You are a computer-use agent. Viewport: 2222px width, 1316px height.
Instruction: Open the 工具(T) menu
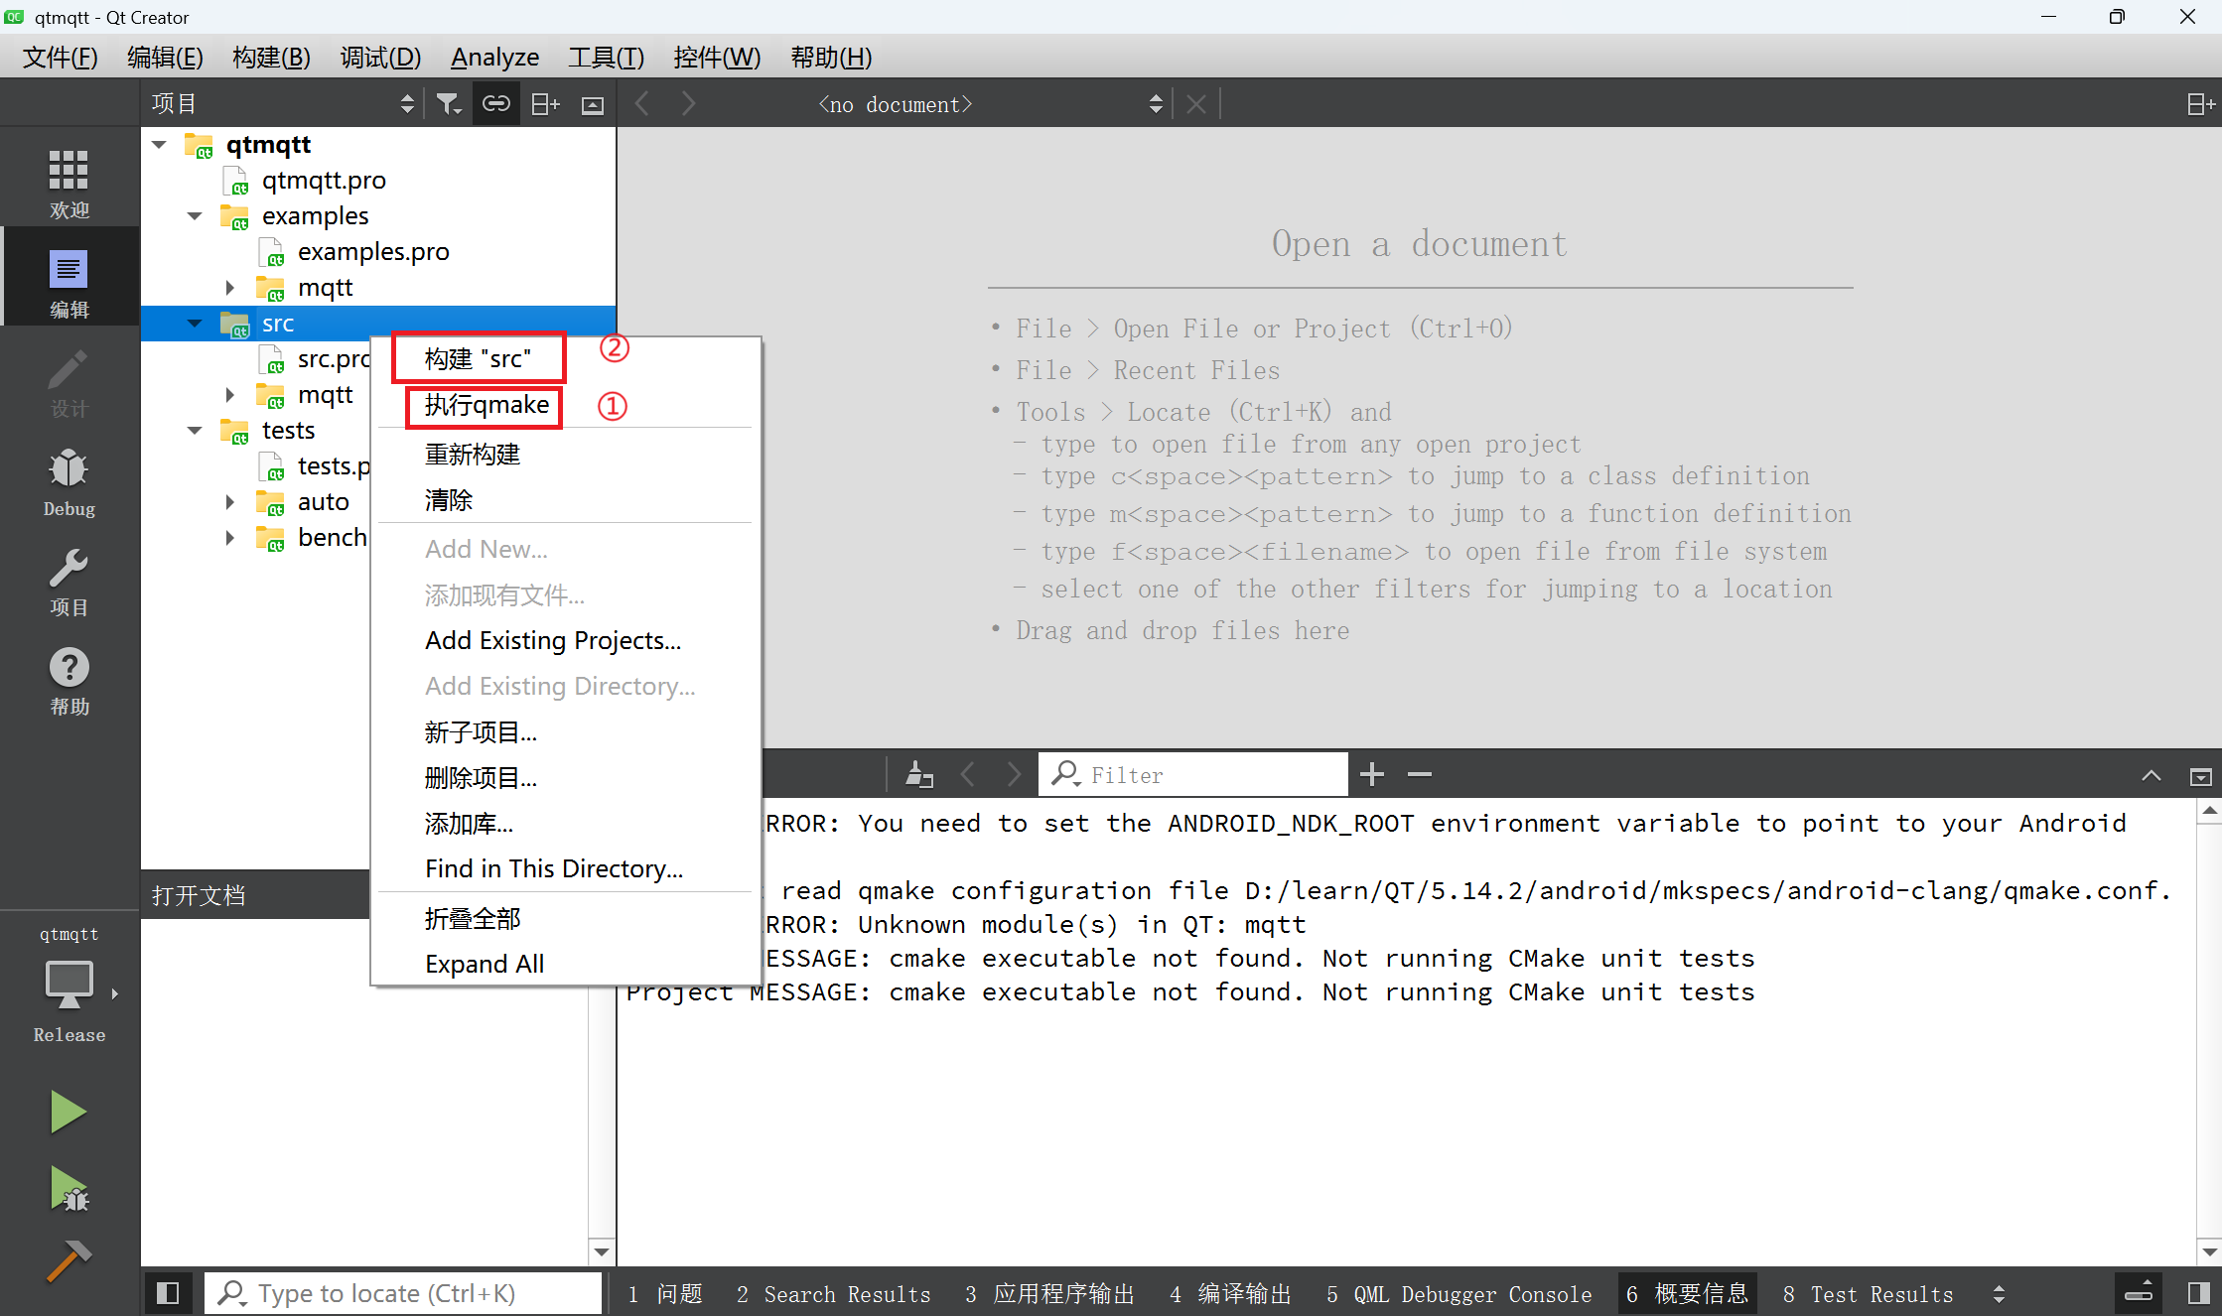pyautogui.click(x=606, y=58)
